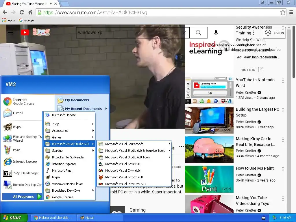Image resolution: width=296 pixels, height=222 pixels.
Task: Expand Microsoft Visual Studio 6.0 Tools submenu
Action: pyautogui.click(x=134, y=157)
